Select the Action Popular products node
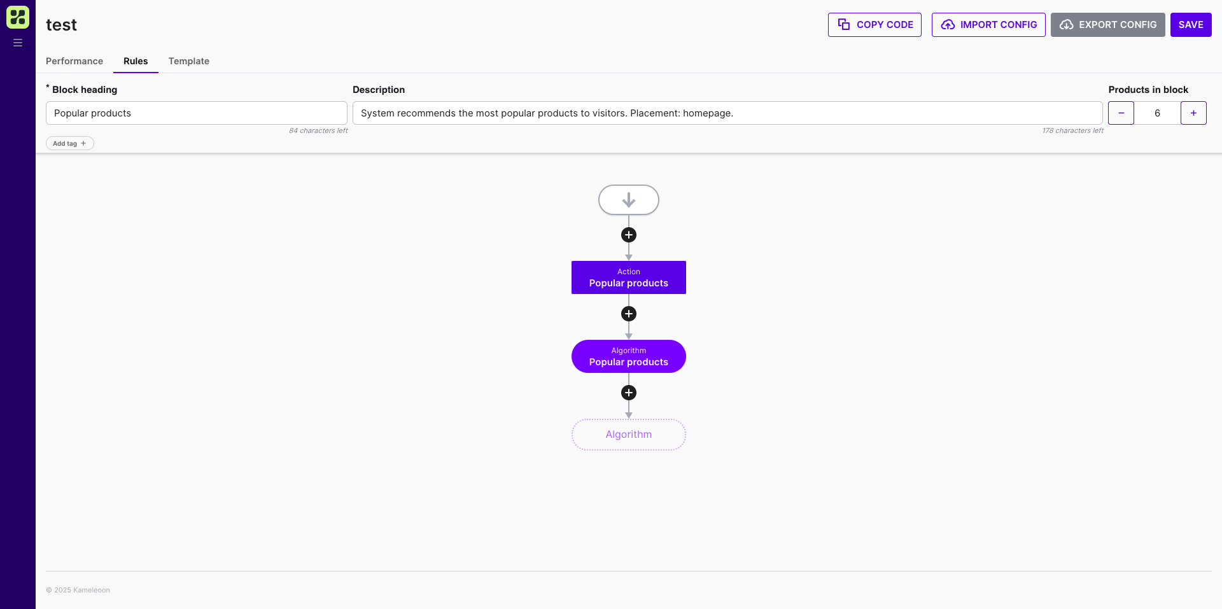The image size is (1222, 609). pos(628,277)
